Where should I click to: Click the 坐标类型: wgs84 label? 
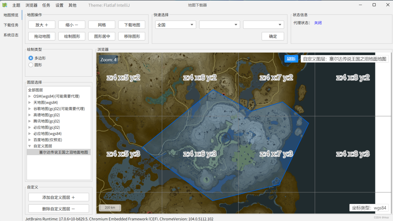click(x=369, y=208)
